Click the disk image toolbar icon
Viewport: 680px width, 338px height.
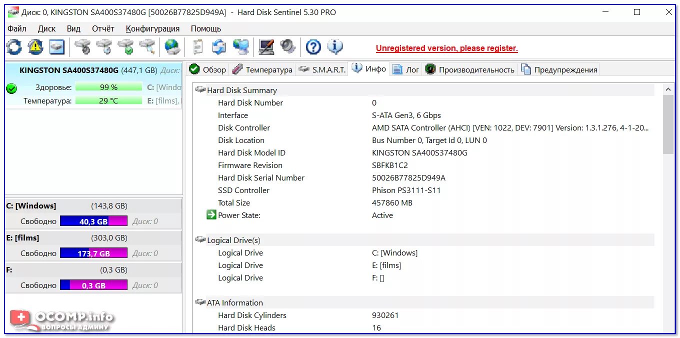(57, 47)
